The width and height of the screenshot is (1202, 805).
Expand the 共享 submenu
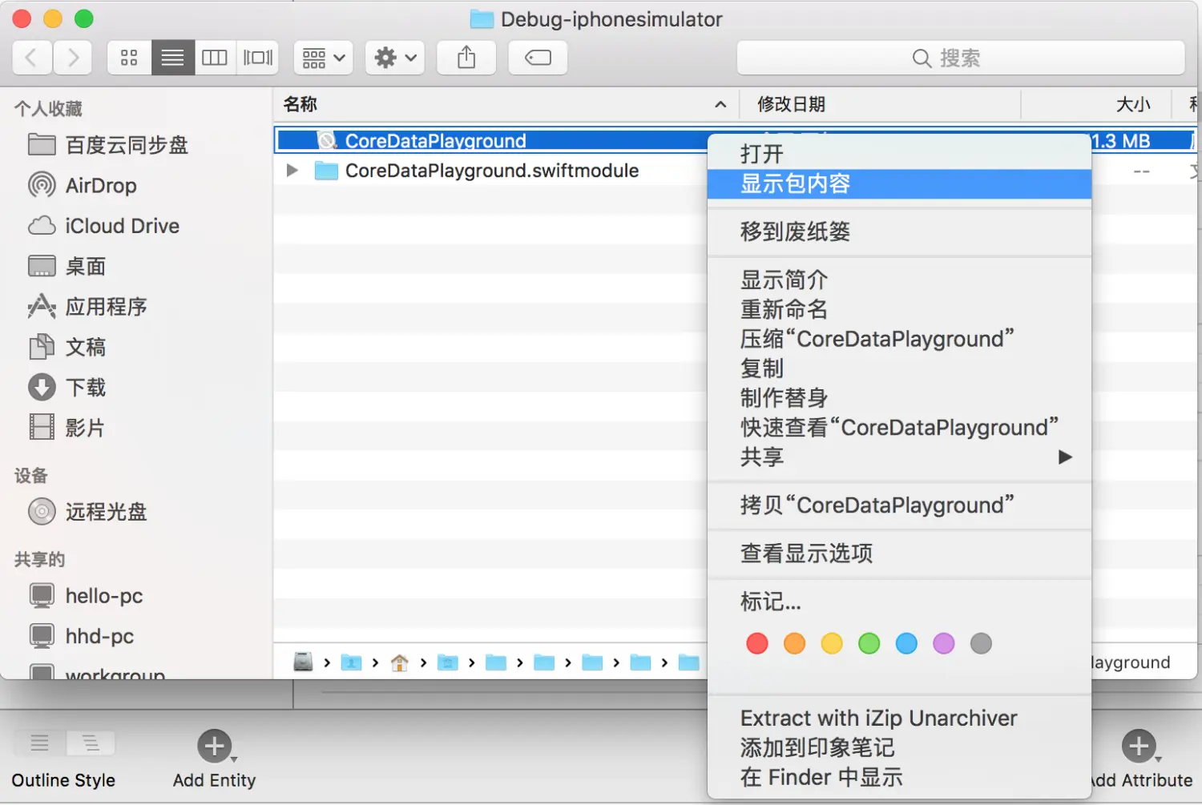pos(899,457)
